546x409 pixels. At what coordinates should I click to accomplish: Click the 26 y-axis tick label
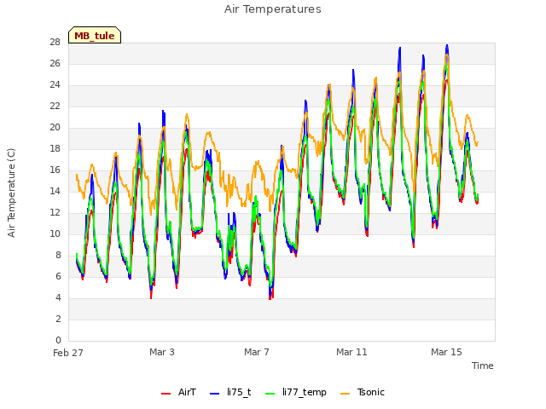(55, 63)
